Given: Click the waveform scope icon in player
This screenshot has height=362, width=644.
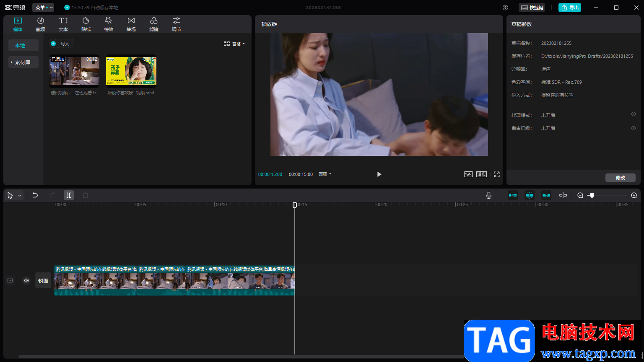Looking at the screenshot, I should click(468, 174).
